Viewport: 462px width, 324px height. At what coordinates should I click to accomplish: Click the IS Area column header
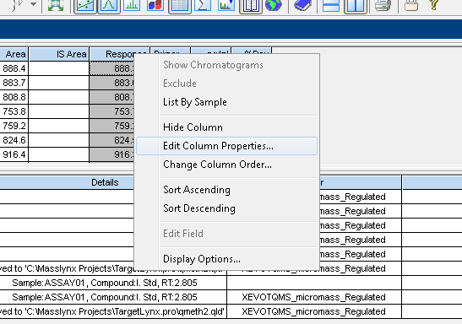pos(59,54)
